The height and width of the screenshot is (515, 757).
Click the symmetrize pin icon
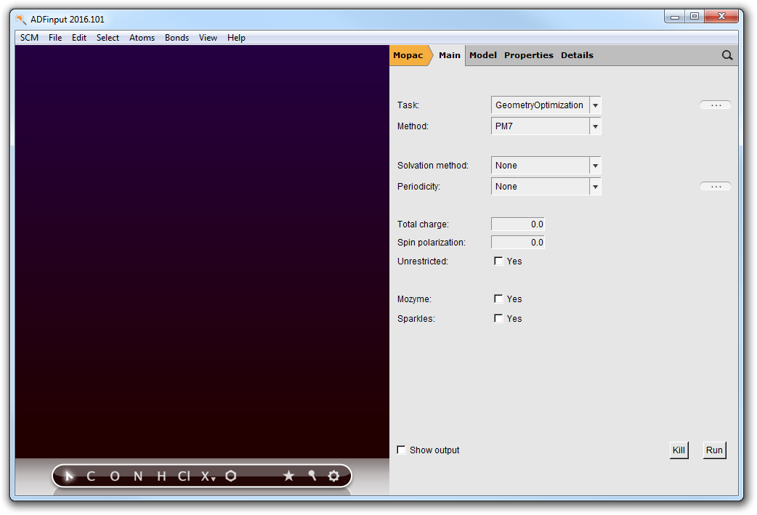[312, 476]
